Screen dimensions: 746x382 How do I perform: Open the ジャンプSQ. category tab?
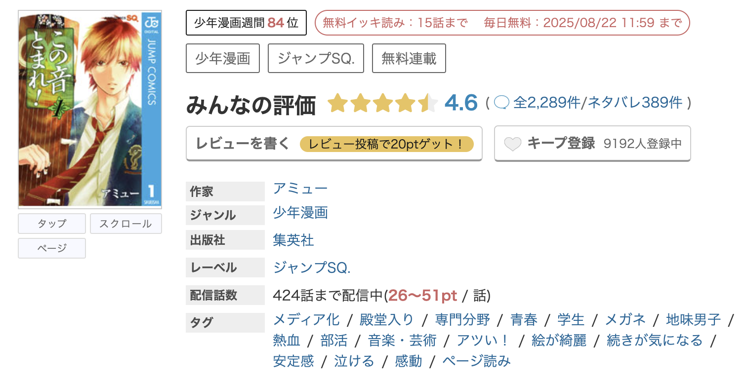coord(315,58)
